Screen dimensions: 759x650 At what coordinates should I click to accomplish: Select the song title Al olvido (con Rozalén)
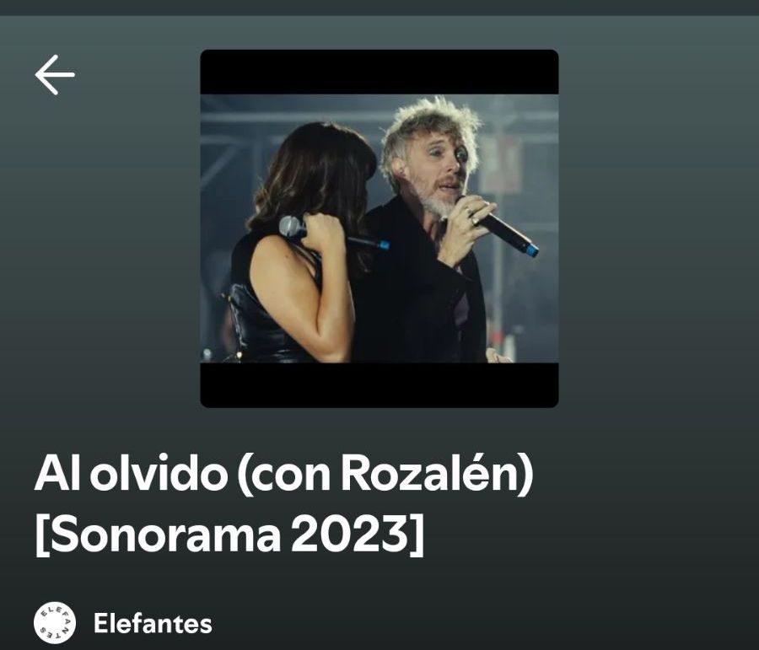pyautogui.click(x=283, y=474)
